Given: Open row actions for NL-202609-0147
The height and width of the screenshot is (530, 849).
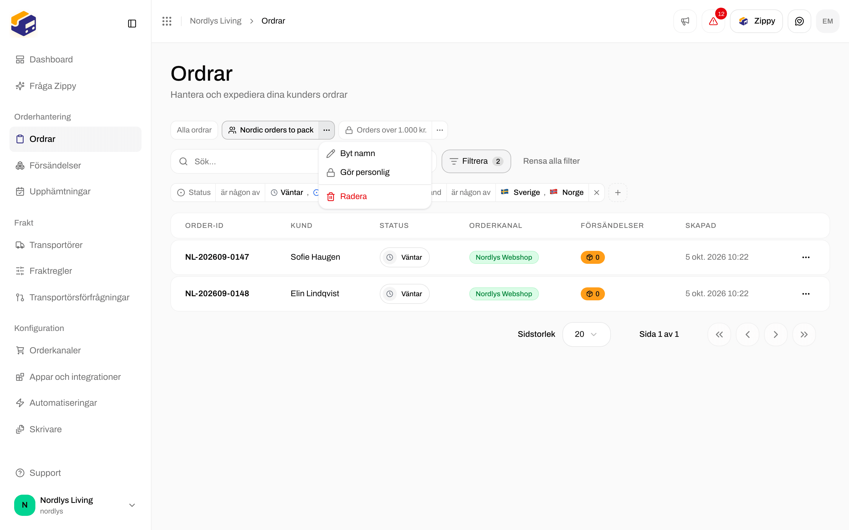Looking at the screenshot, I should tap(806, 257).
